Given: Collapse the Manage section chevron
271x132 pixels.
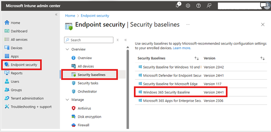Looking at the screenshot, I should (67, 100).
